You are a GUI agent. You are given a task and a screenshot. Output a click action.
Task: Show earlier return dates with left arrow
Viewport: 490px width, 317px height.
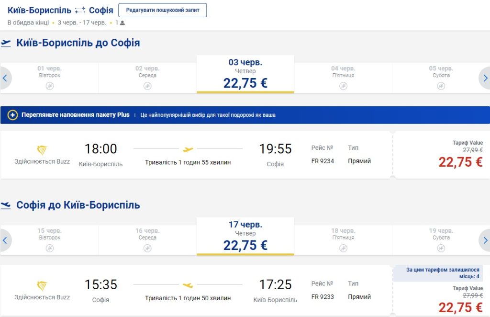5,240
